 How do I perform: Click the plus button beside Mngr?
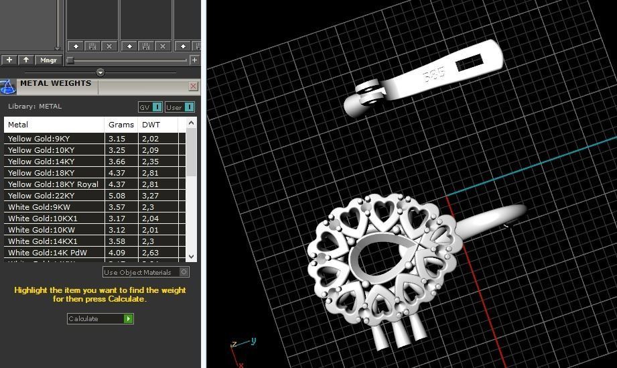click(x=9, y=60)
